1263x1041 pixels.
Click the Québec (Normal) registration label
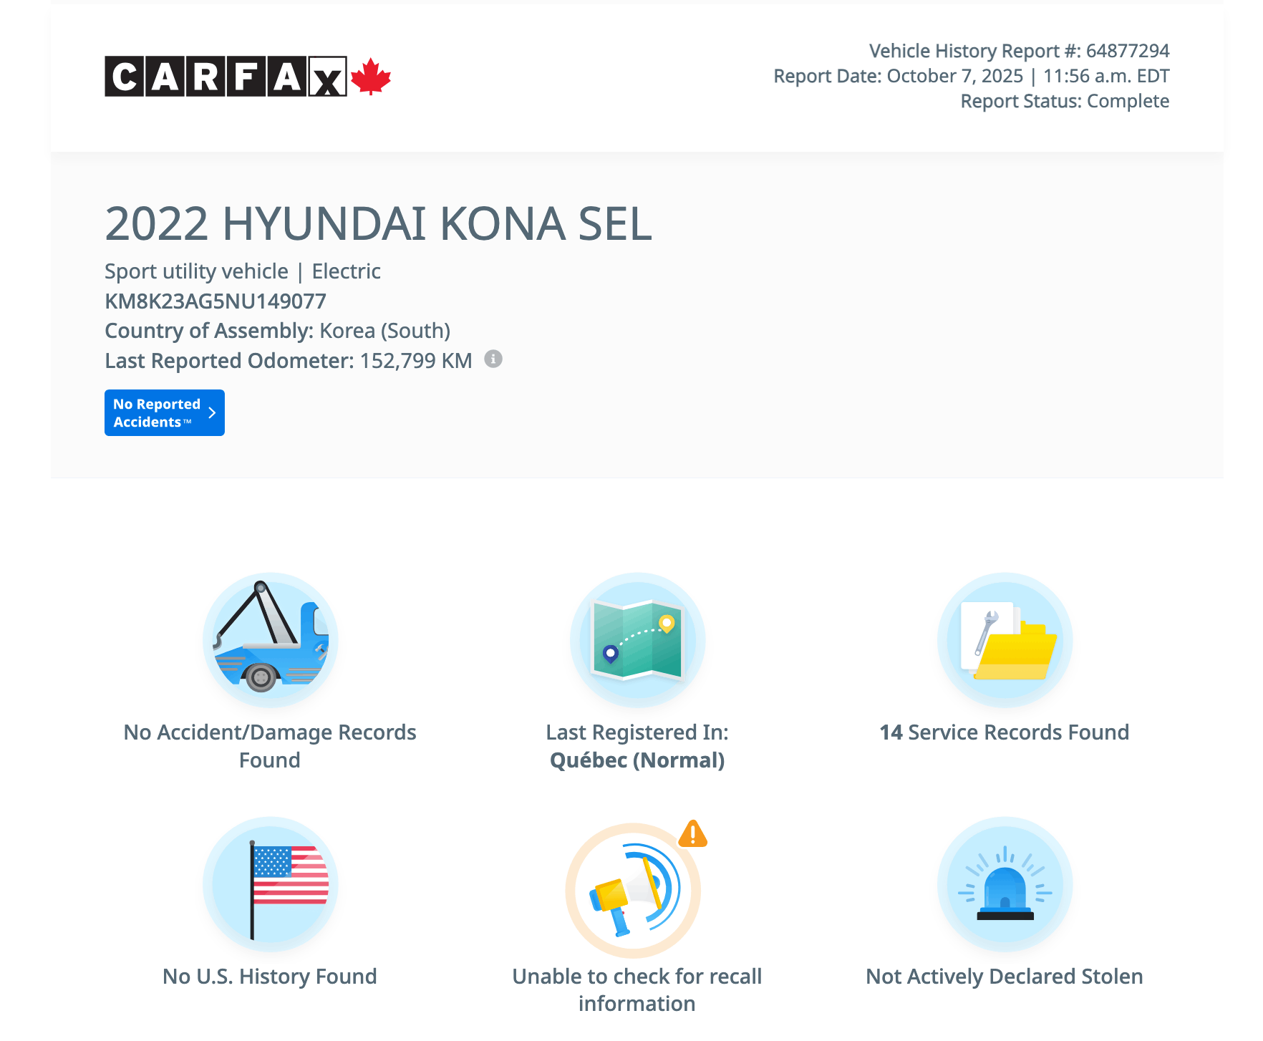(637, 760)
